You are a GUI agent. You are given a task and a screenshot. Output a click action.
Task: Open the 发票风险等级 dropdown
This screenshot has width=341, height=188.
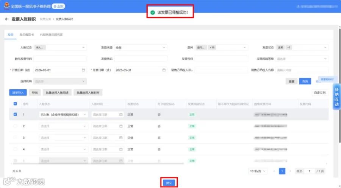302,59
